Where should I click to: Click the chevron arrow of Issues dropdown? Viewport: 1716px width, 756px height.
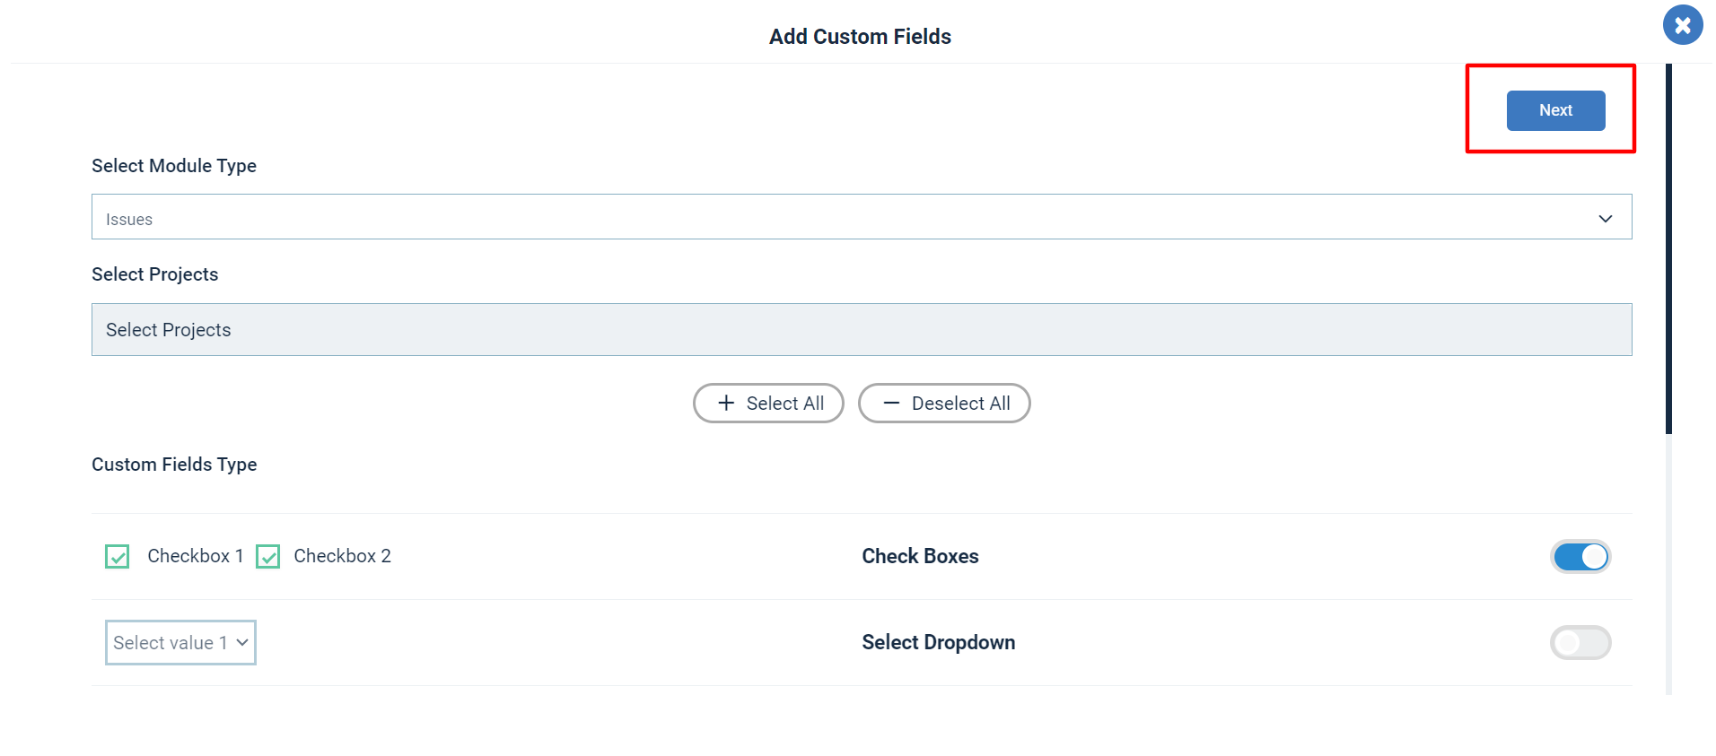(x=1606, y=219)
